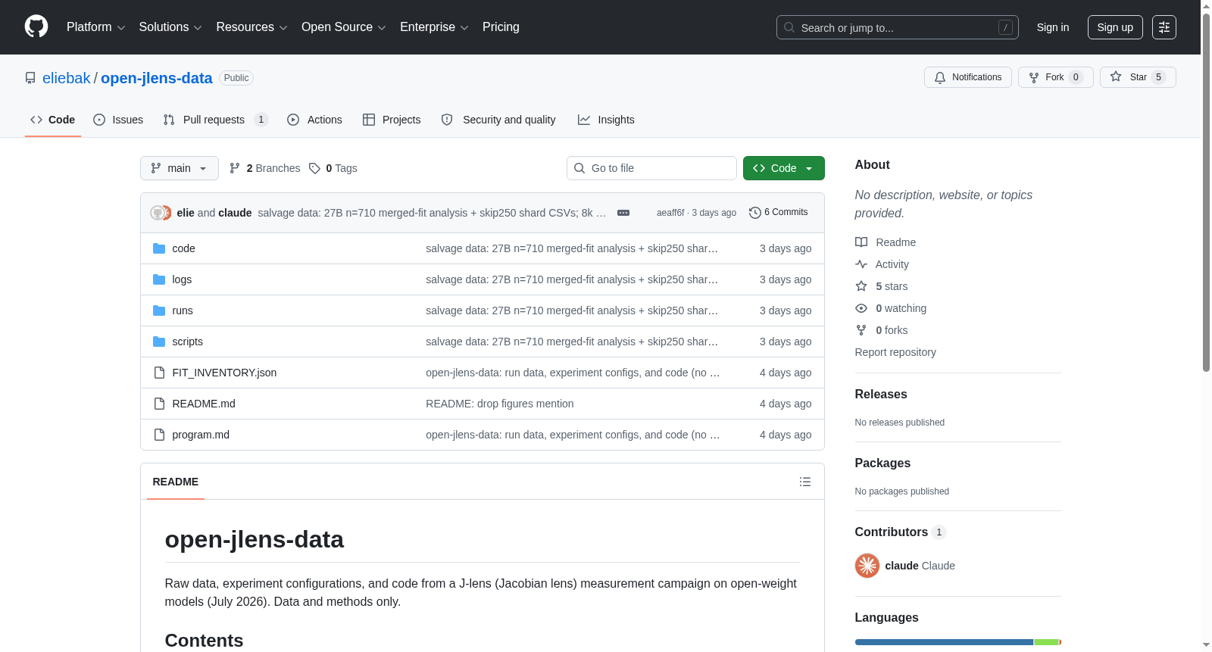The height and width of the screenshot is (652, 1212).
Task: Click the repository book icon beside eliebak
Action: click(x=30, y=78)
